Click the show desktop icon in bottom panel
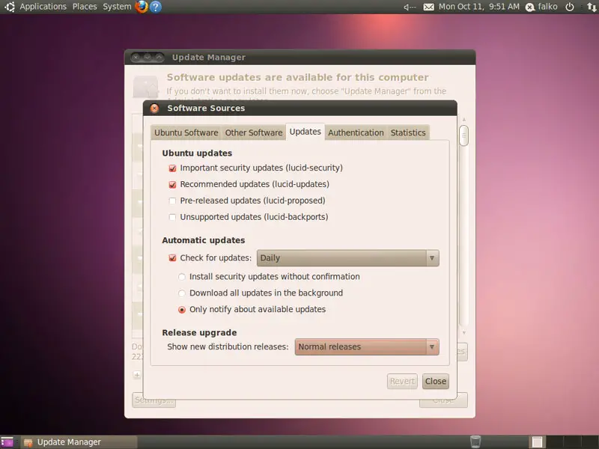The image size is (599, 449). (7, 442)
